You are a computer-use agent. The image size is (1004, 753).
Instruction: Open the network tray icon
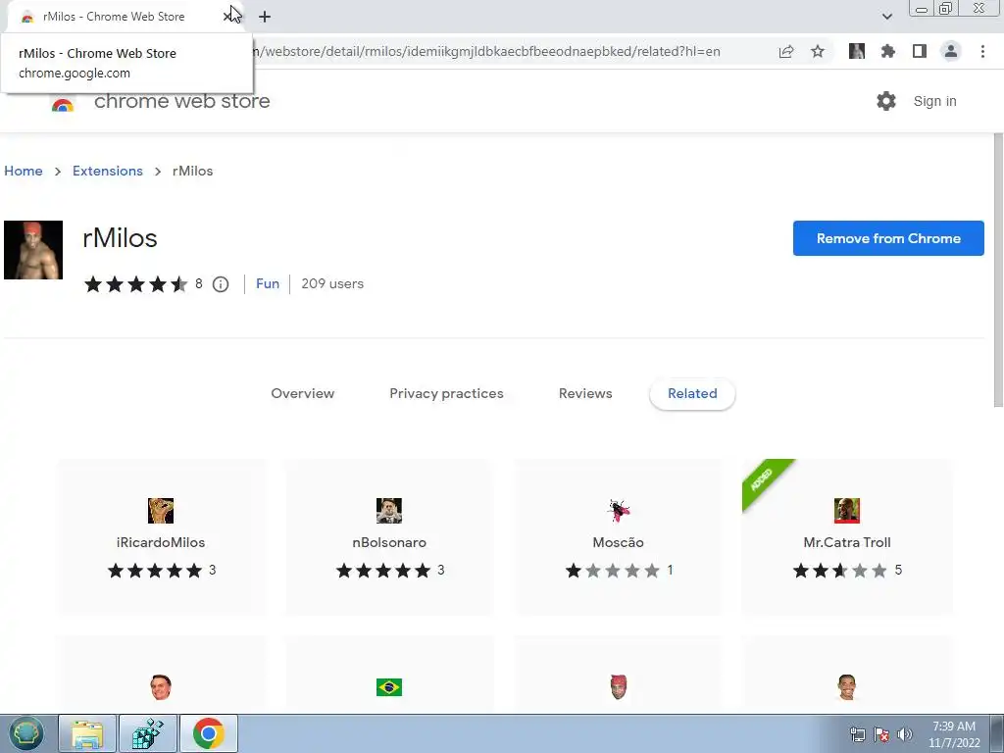point(857,734)
